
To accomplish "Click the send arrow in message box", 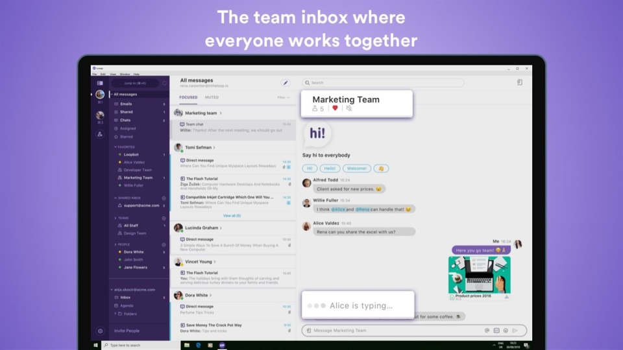I will pos(515,331).
